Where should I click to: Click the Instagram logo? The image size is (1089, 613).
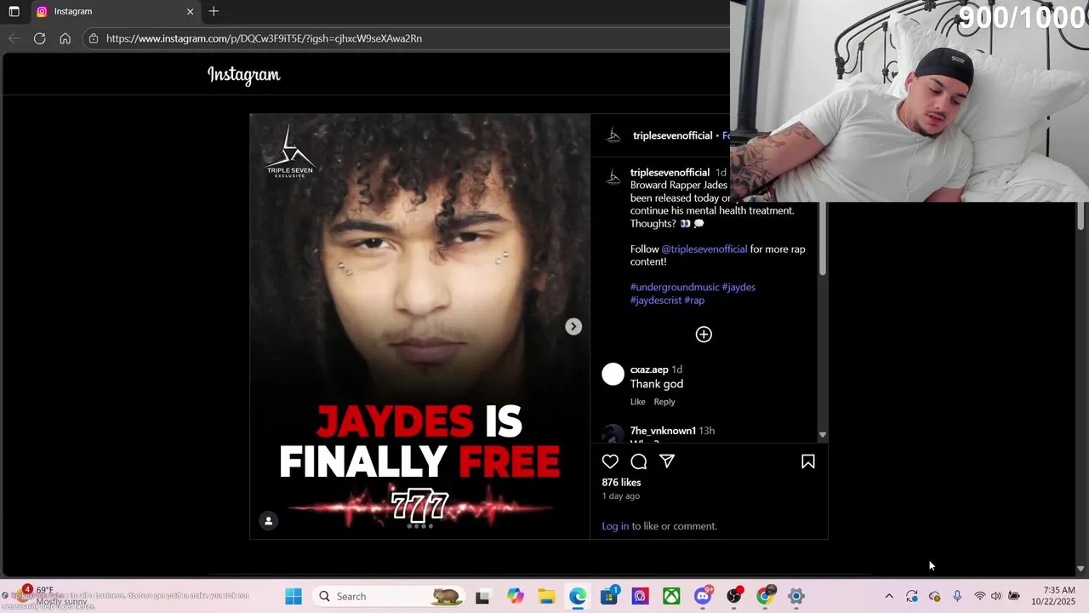(244, 75)
